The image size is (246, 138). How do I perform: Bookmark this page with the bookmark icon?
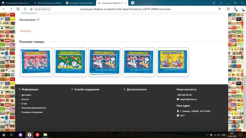220,9
